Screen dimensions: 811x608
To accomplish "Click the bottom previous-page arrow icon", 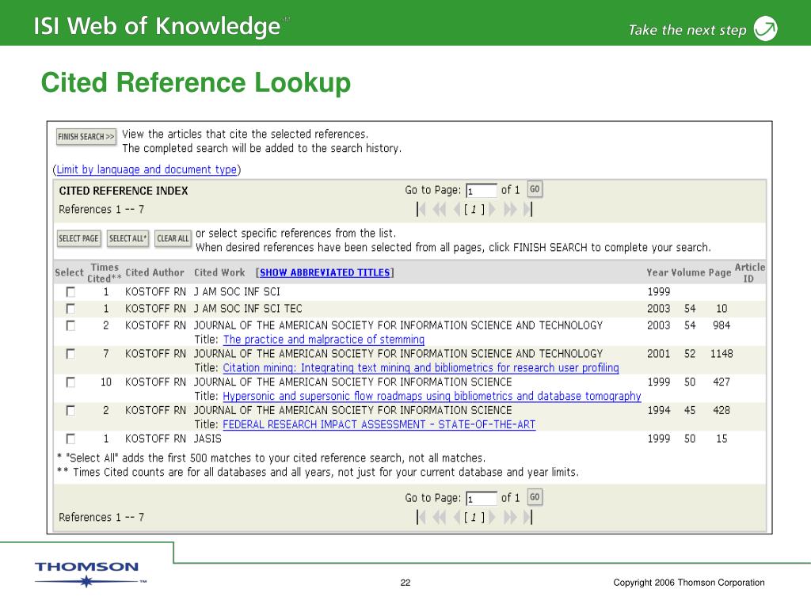I will [457, 517].
